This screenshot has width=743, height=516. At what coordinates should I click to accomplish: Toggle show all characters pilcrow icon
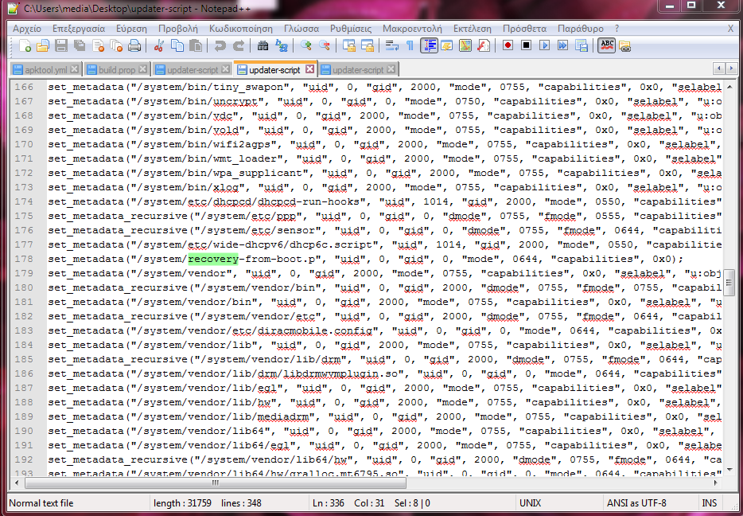click(410, 45)
